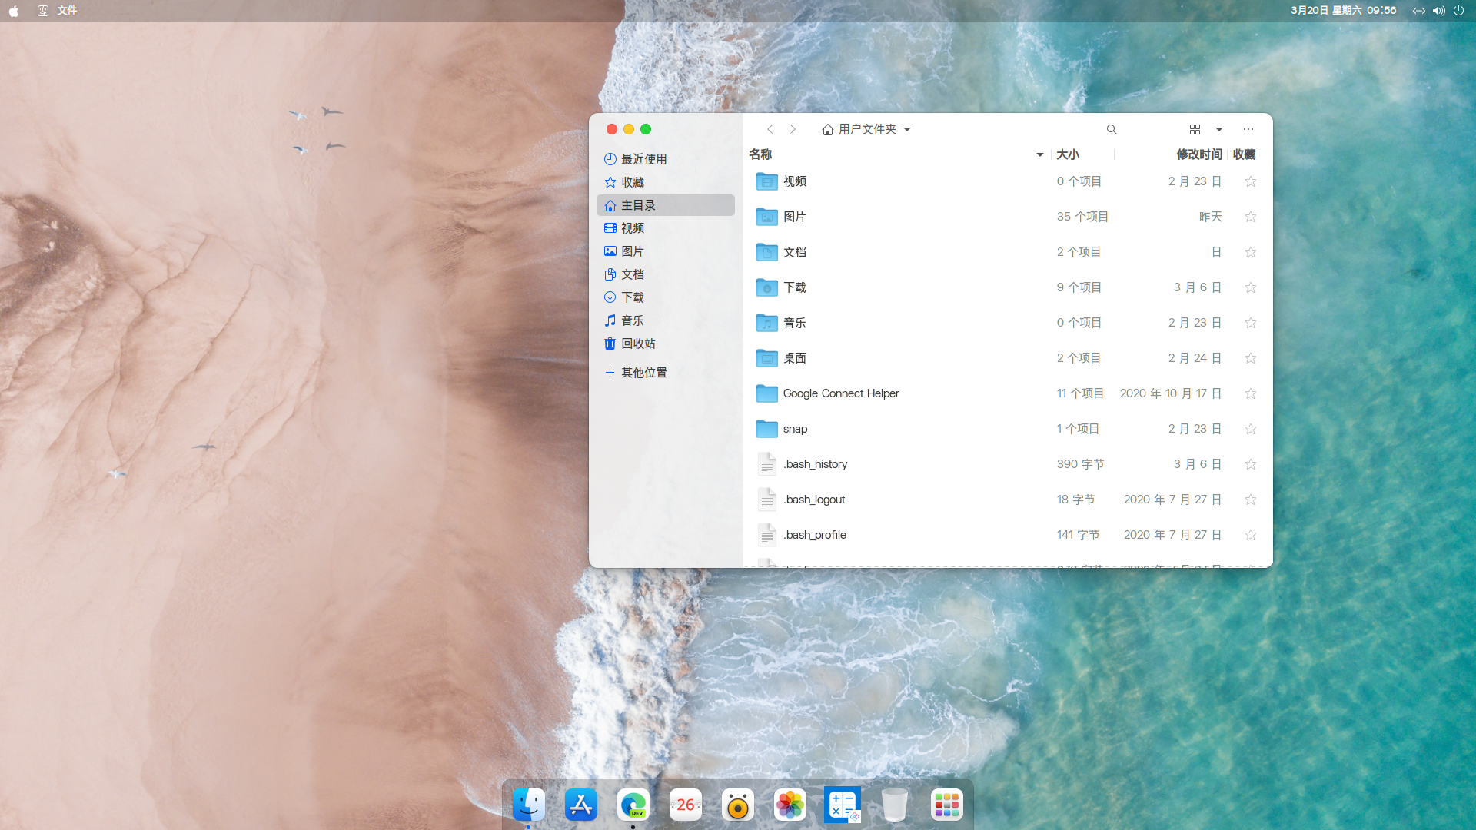The height and width of the screenshot is (830, 1476).
Task: Open Photos app in dock
Action: 790,805
